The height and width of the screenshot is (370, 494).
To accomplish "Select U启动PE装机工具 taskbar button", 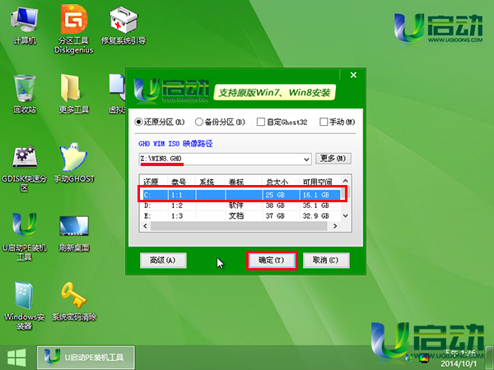I will pos(86,358).
